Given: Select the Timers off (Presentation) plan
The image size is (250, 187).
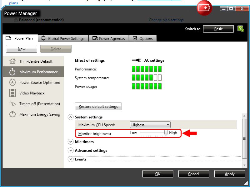Looking at the screenshot, I should [33, 104].
